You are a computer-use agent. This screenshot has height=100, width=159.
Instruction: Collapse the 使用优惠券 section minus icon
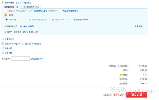point(3,2)
